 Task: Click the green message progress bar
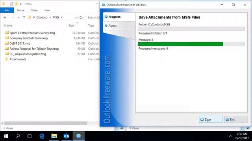pyautogui.click(x=180, y=44)
